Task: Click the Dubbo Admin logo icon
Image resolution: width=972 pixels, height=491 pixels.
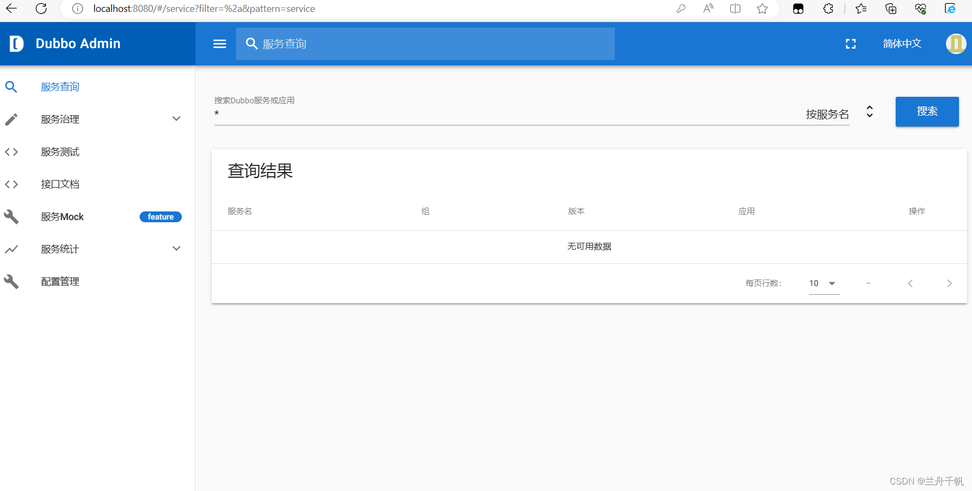Action: (17, 43)
